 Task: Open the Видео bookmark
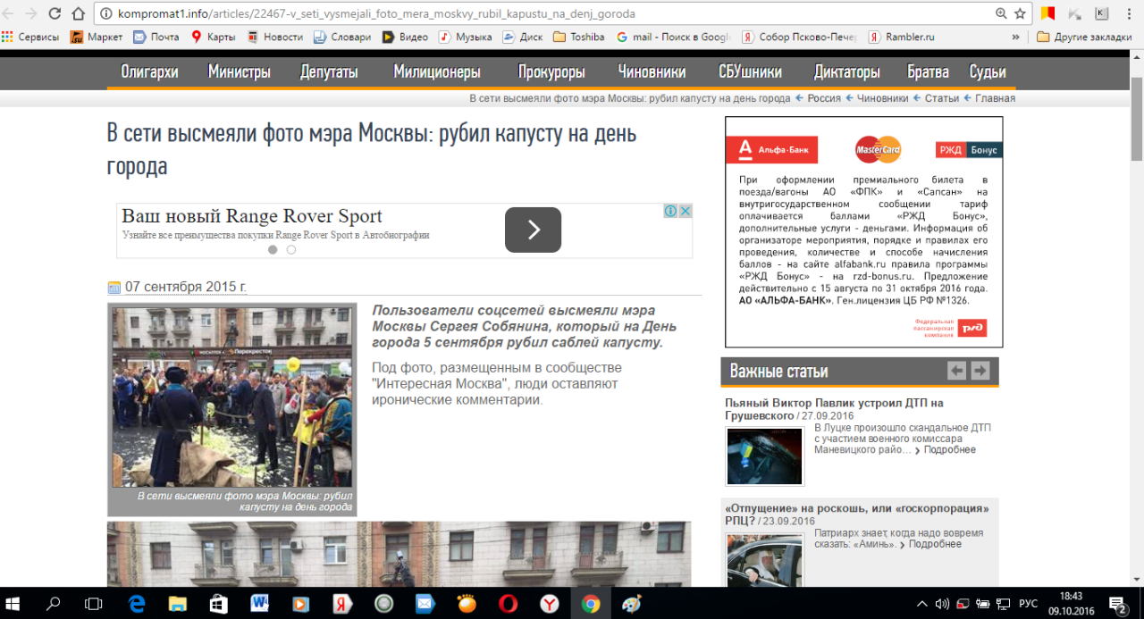coord(405,37)
